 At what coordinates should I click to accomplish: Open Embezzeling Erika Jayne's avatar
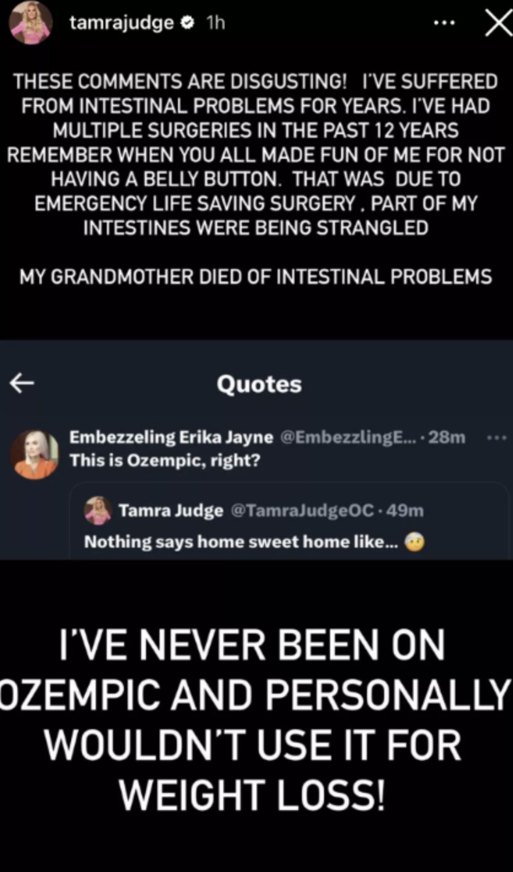coord(35,454)
